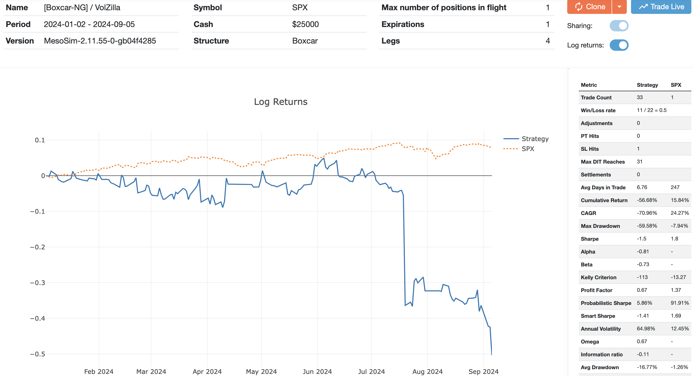Click the Probabilistic Sharpe metric label
The image size is (694, 376).
tap(606, 303)
